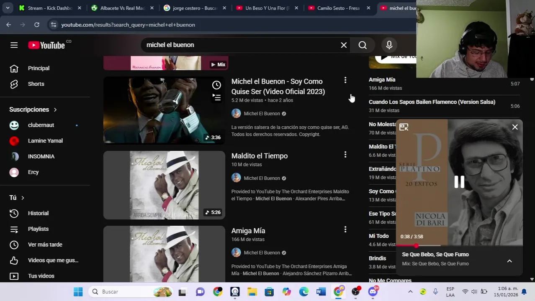Close the Stream - Kick Dashboard tab
The height and width of the screenshot is (301, 535).
tap(79, 8)
